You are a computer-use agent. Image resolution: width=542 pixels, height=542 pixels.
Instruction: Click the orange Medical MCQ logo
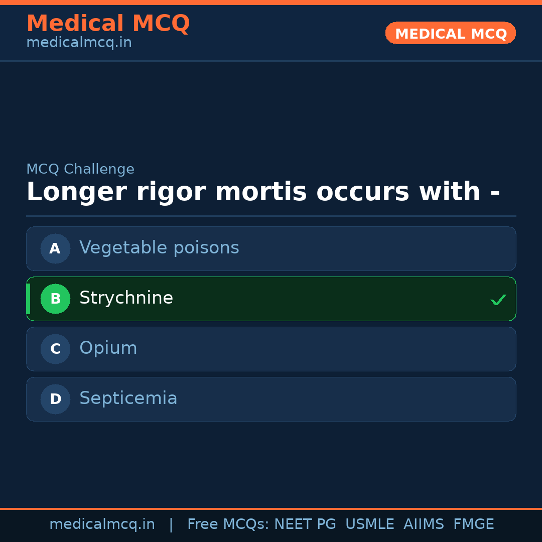point(108,23)
